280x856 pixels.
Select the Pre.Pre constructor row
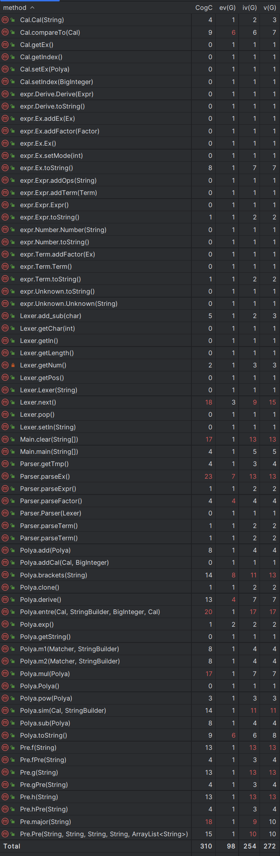point(140,834)
